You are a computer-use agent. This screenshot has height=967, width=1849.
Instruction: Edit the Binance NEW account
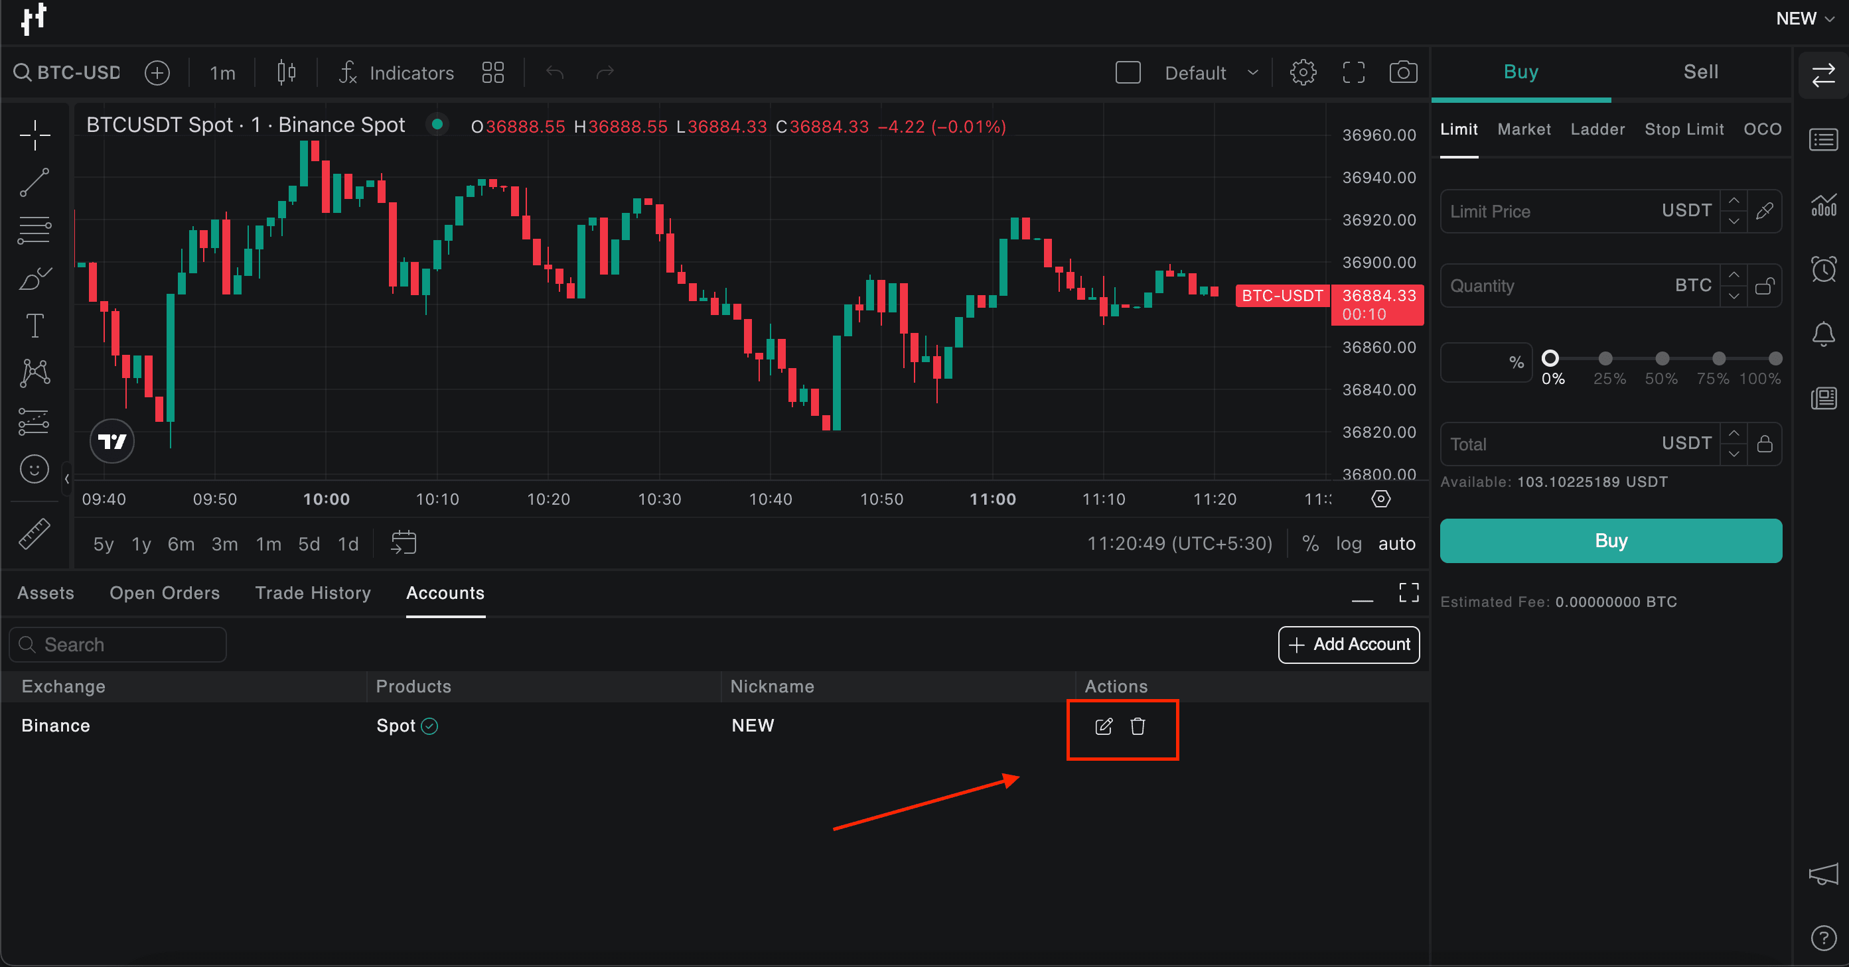1104,727
